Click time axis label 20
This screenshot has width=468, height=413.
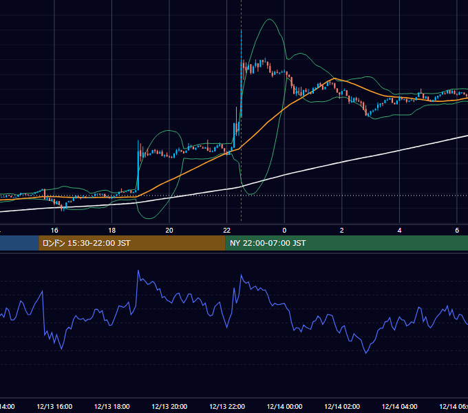click(x=169, y=231)
